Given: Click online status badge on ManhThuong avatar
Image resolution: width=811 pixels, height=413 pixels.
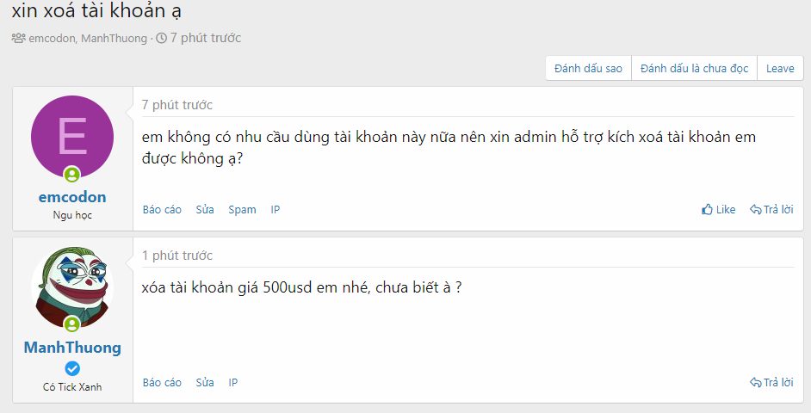Looking at the screenshot, I should 72,324.
